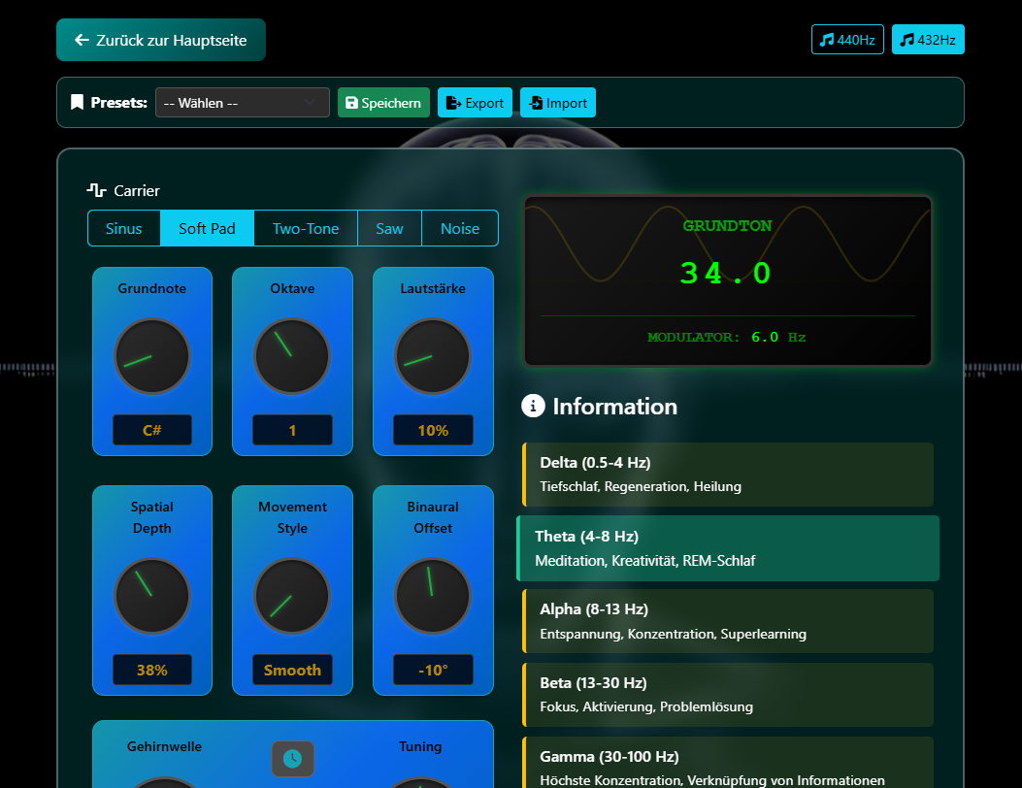Image resolution: width=1022 pixels, height=788 pixels.
Task: Click the music note icon in 440Hz
Action: coord(827,40)
